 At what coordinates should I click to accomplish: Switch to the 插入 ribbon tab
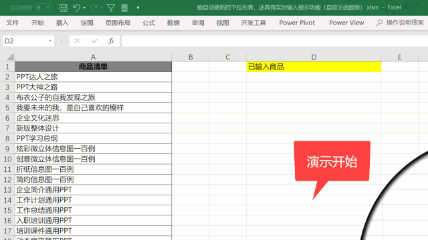(x=62, y=23)
